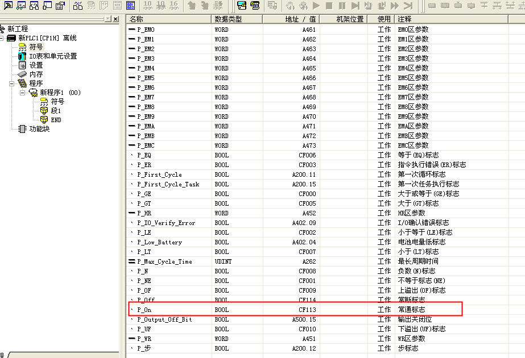
Task: Close the project workspace panel
Action: coord(115,19)
